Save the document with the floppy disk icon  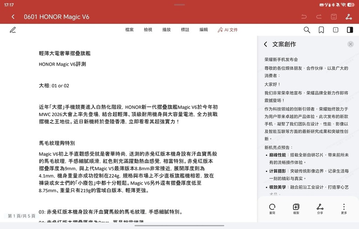point(334,17)
